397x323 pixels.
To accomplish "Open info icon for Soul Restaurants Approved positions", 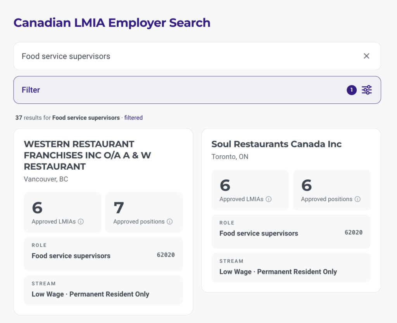I will click(x=357, y=199).
